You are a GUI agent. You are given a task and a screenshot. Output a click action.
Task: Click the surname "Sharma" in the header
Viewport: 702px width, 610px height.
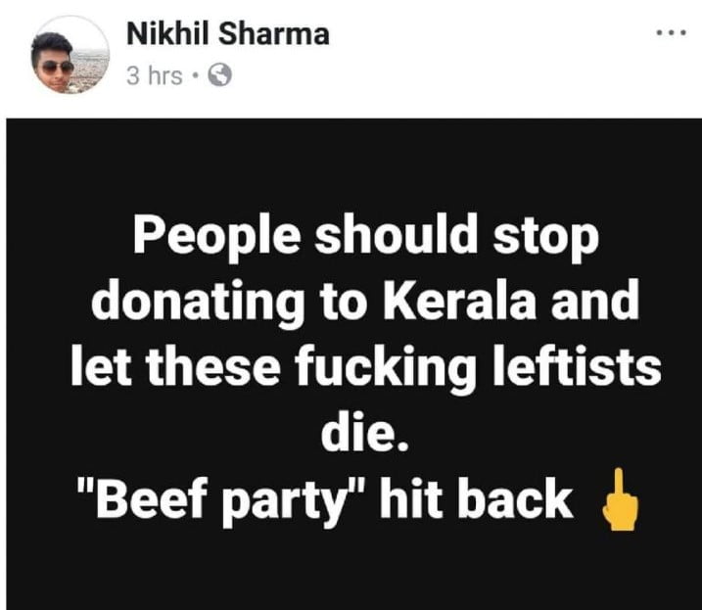coord(274,34)
